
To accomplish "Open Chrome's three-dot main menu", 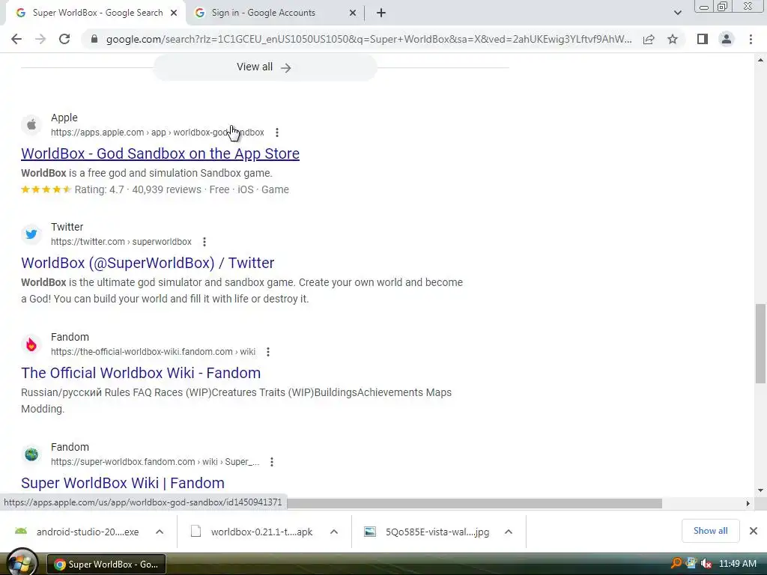I will coord(751,39).
